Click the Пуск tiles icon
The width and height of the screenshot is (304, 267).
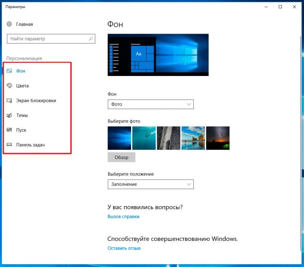(x=9, y=130)
